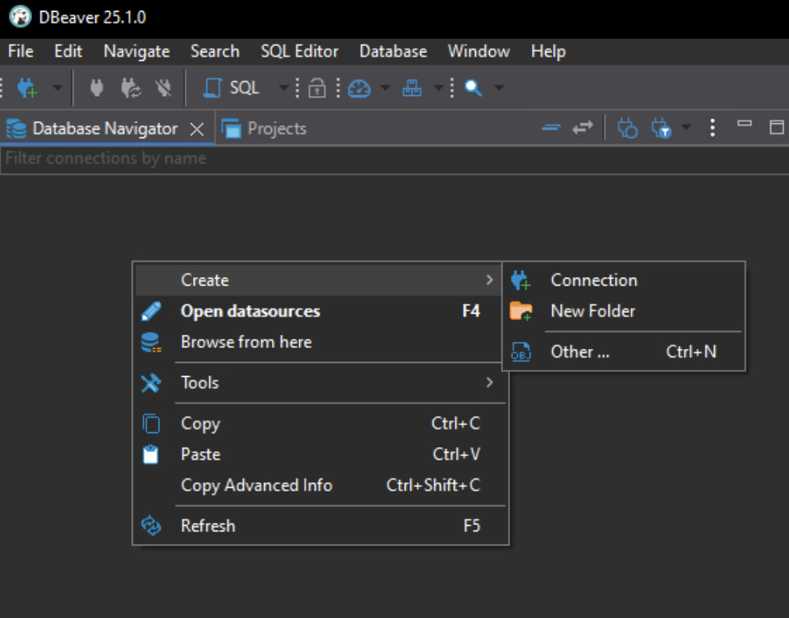Open the Search menu
Screen dimensions: 789x618
(215, 51)
